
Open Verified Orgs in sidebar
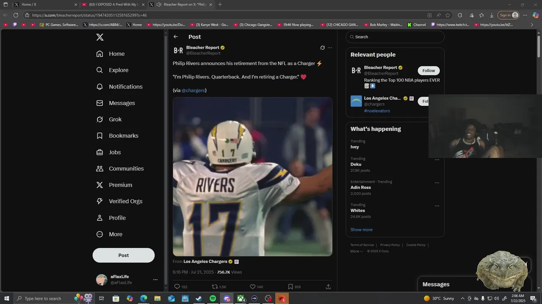coord(119,201)
